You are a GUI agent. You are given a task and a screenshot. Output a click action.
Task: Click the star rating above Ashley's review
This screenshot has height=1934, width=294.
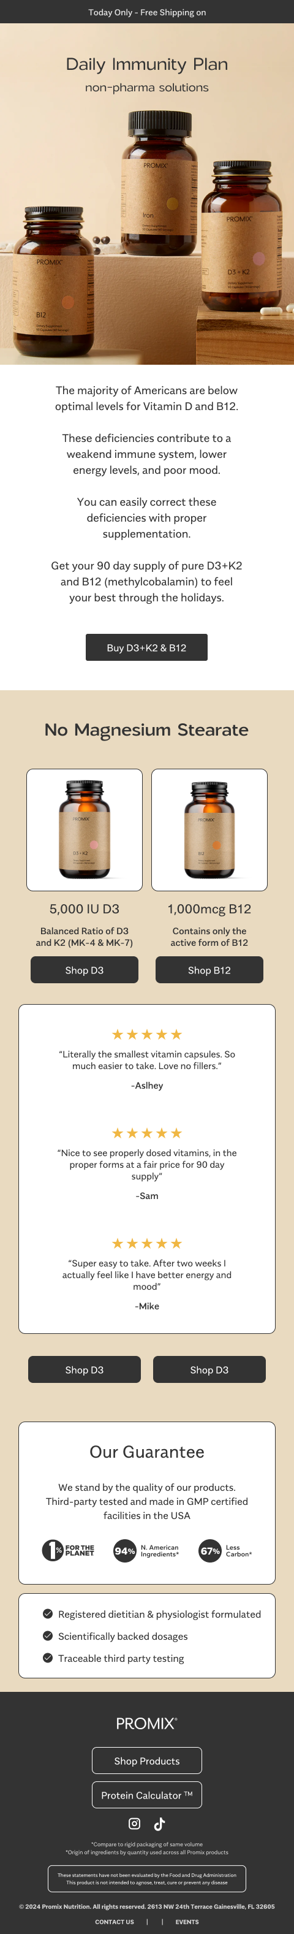point(147,1034)
